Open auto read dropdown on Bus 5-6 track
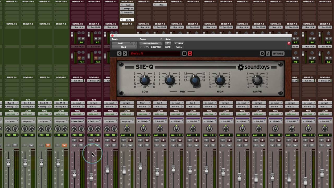This screenshot has width=334, height=188. [11, 114]
